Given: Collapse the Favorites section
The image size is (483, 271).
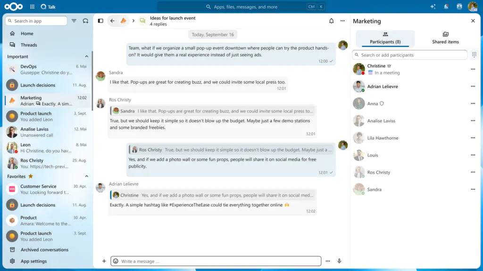Looking at the screenshot, I should (86, 176).
